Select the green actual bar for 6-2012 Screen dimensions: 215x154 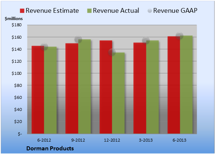click(x=50, y=90)
